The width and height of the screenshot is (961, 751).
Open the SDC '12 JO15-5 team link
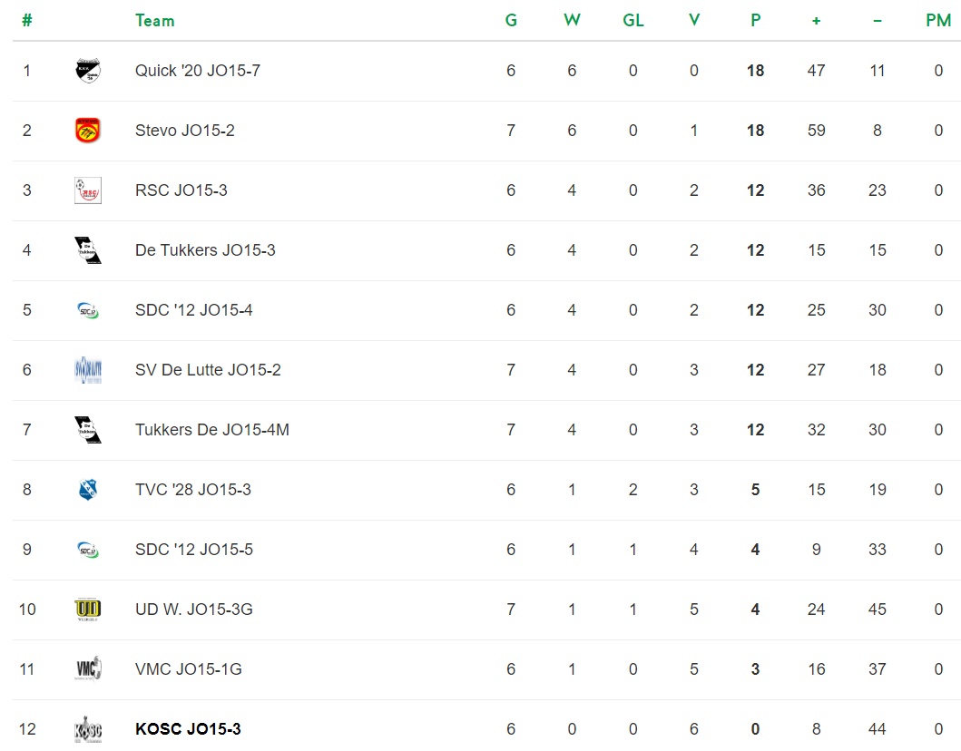[193, 550]
